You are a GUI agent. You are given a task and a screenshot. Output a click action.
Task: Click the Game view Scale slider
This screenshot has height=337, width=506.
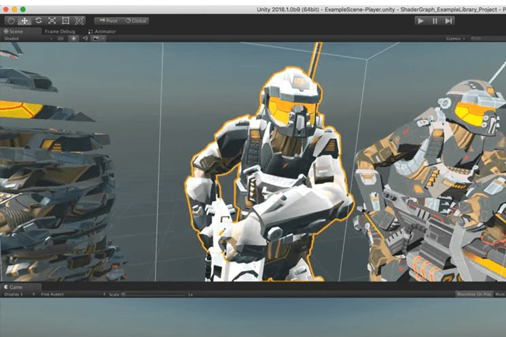pos(154,294)
